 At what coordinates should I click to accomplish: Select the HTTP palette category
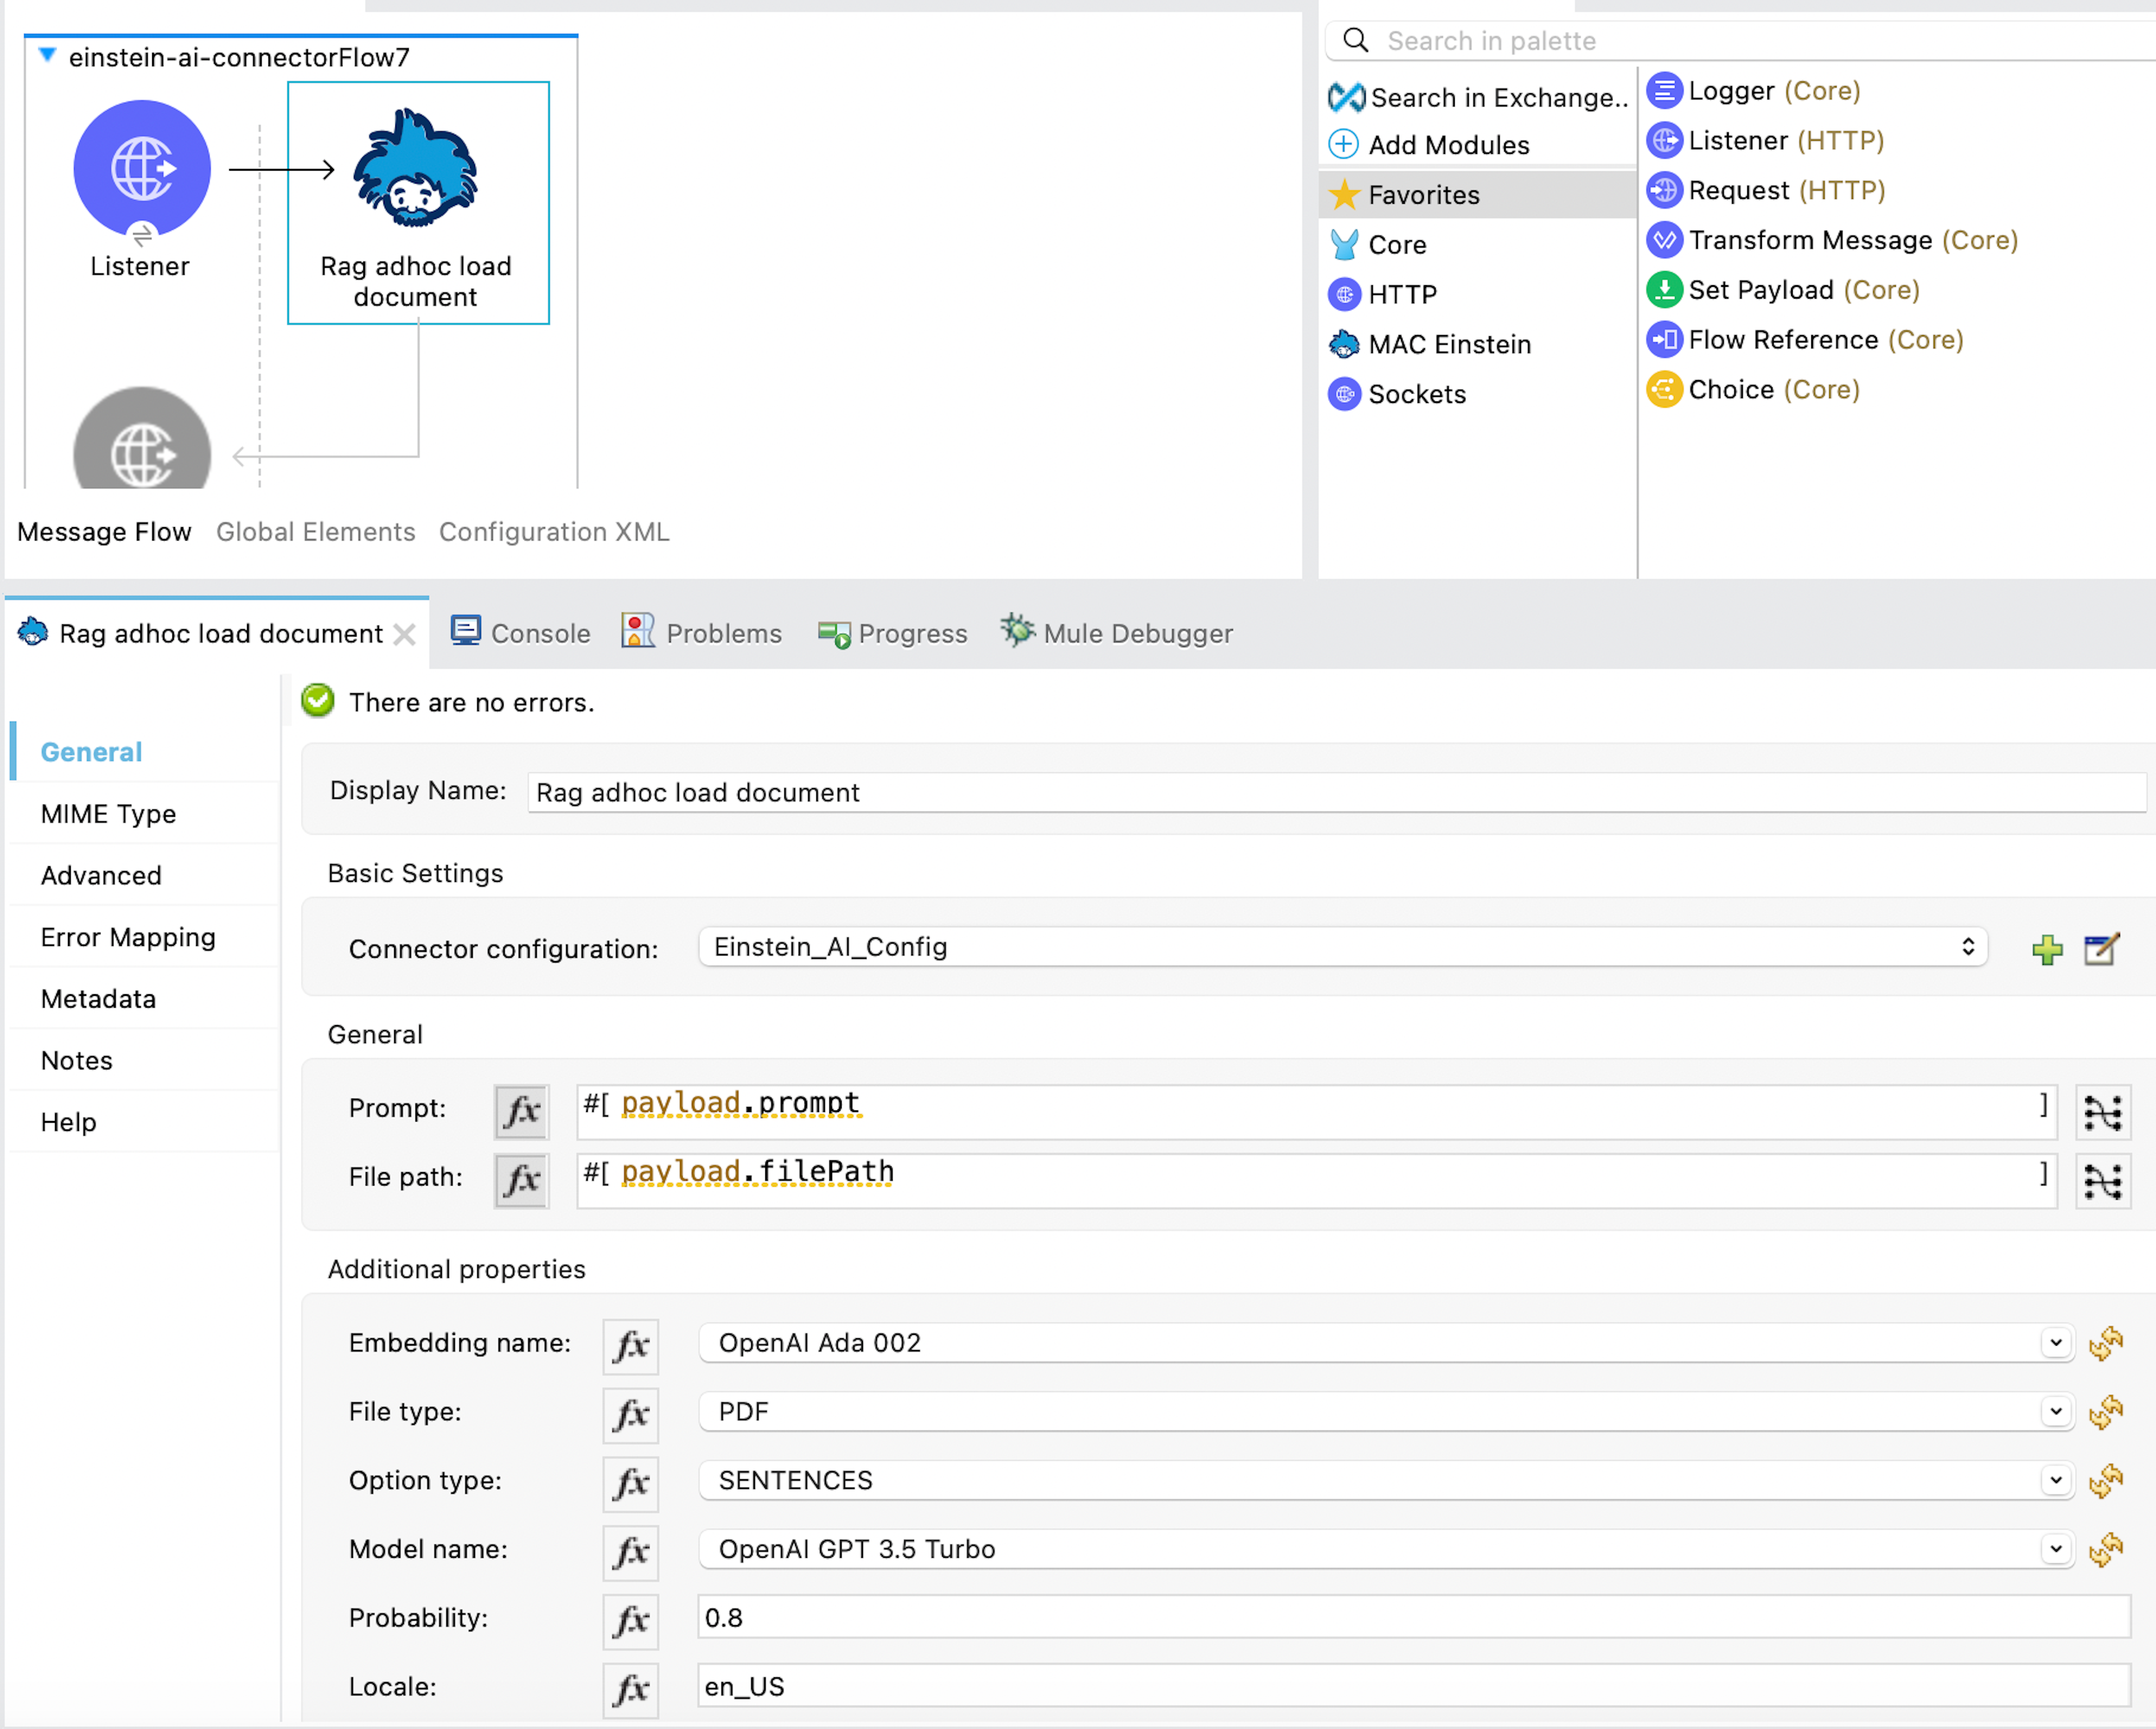pyautogui.click(x=1383, y=295)
